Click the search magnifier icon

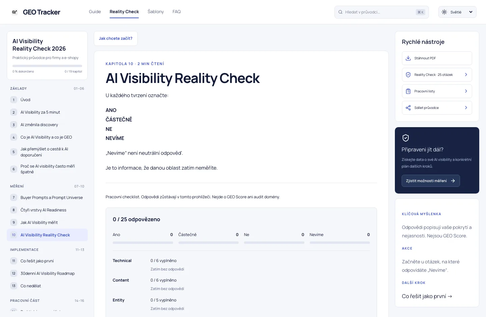pyautogui.click(x=341, y=12)
